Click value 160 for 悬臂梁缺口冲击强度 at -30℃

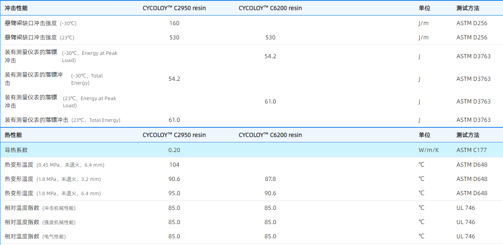174,23
